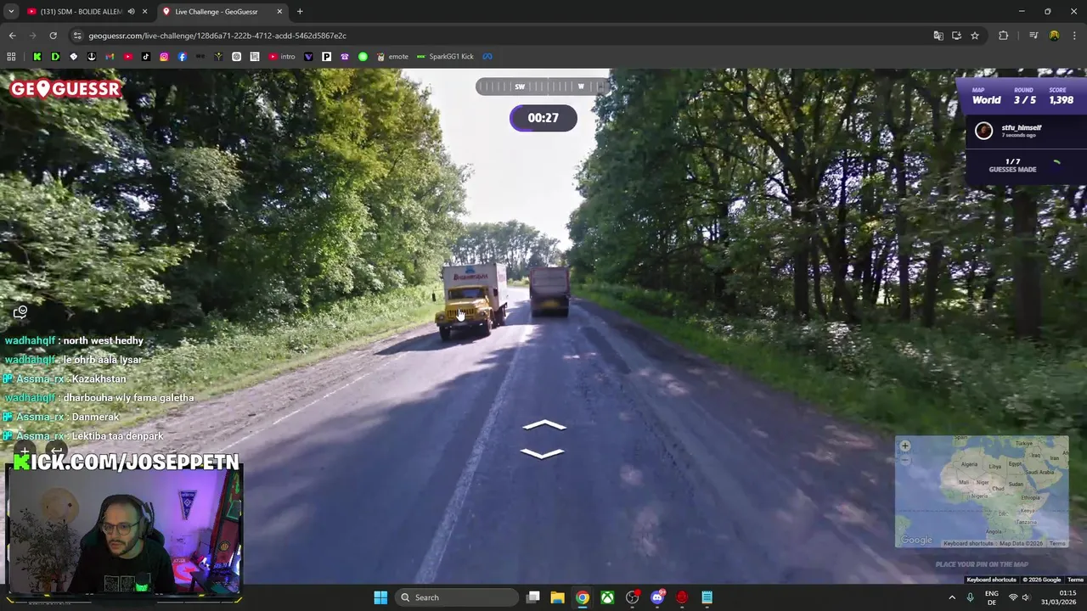Viewport: 1087px width, 611px height.
Task: Open the Instagram bookmark
Action: [164, 57]
